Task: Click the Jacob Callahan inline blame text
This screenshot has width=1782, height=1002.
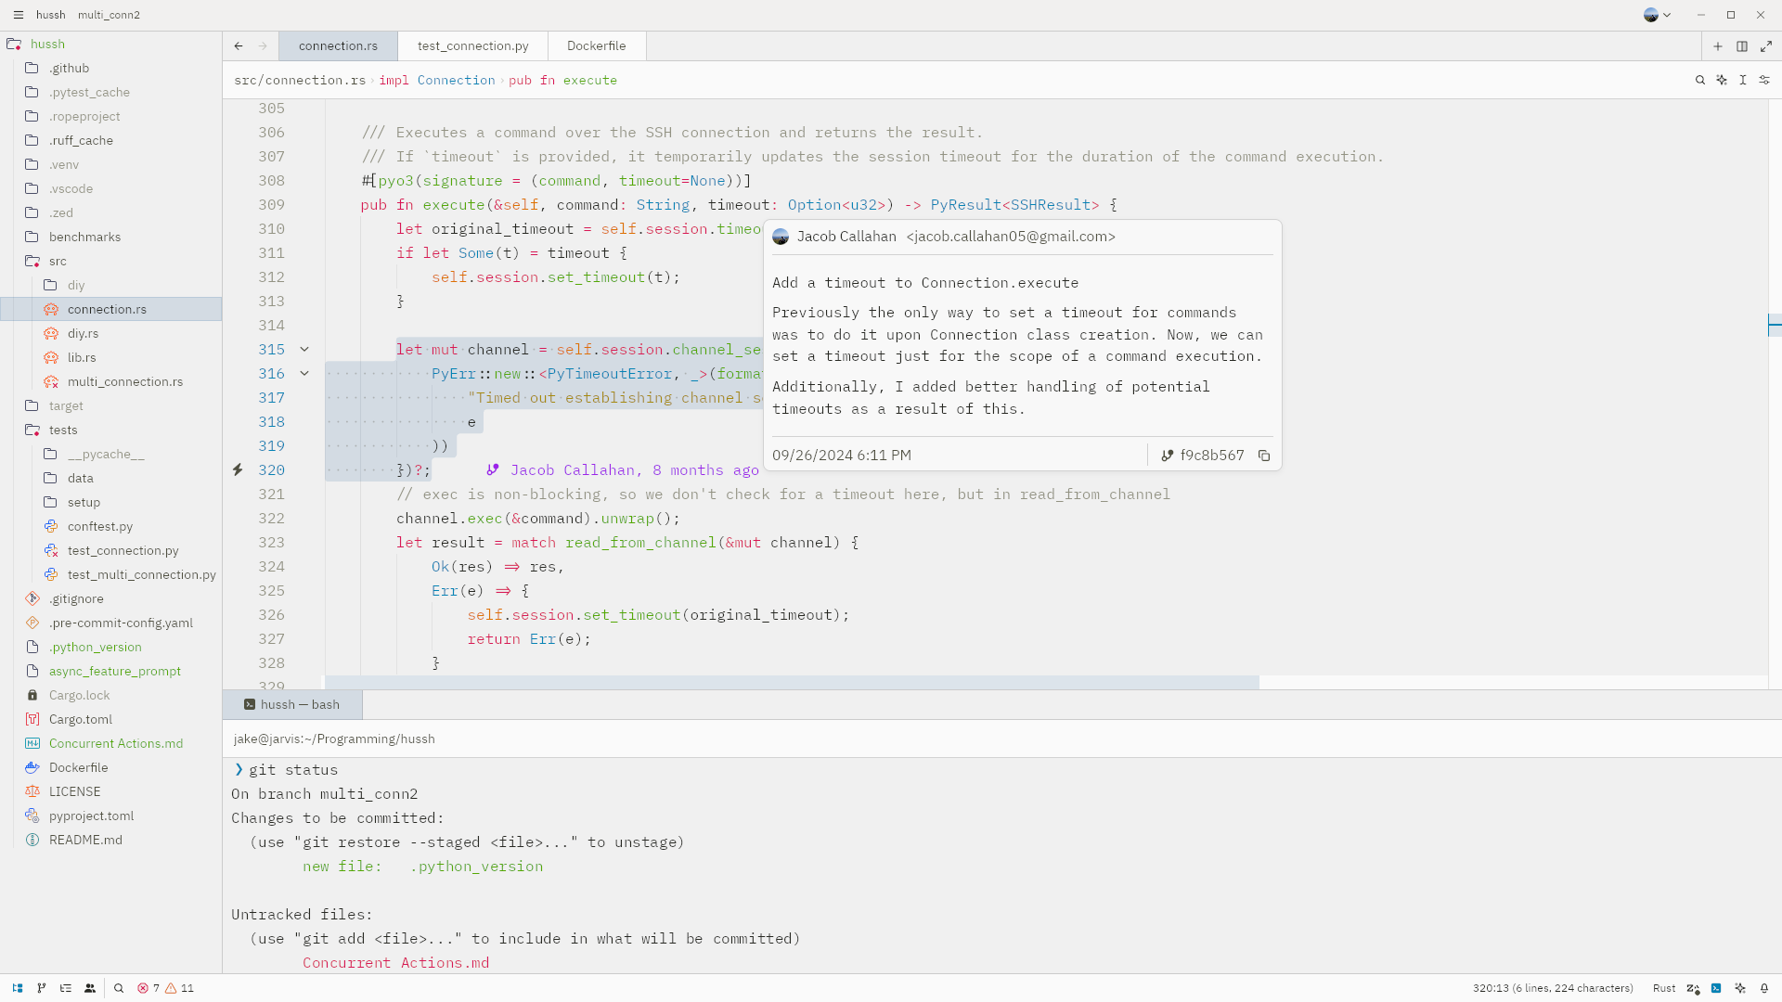Action: (625, 470)
